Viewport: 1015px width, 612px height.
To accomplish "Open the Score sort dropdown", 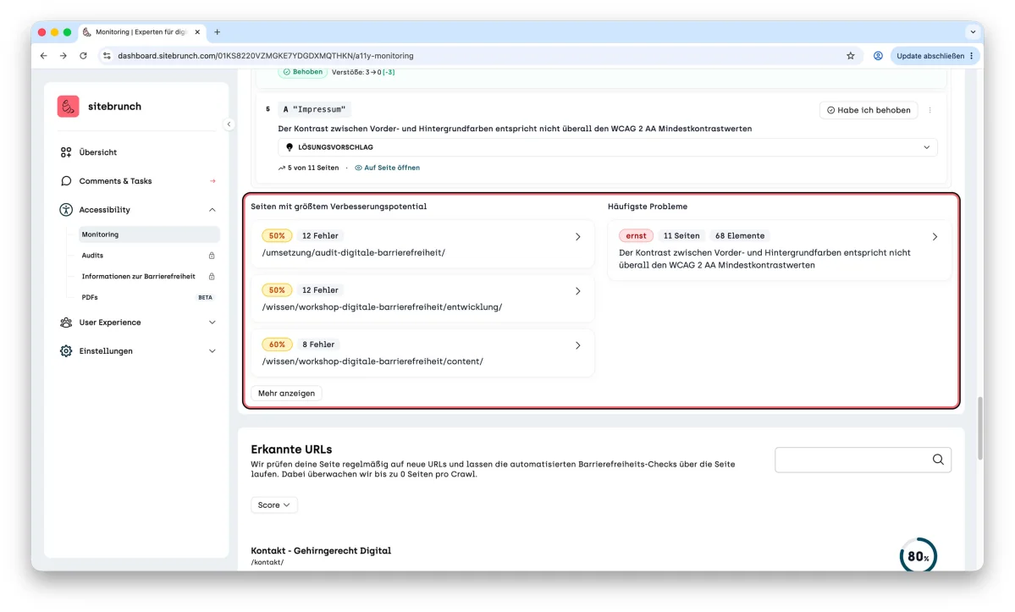I will (x=273, y=505).
